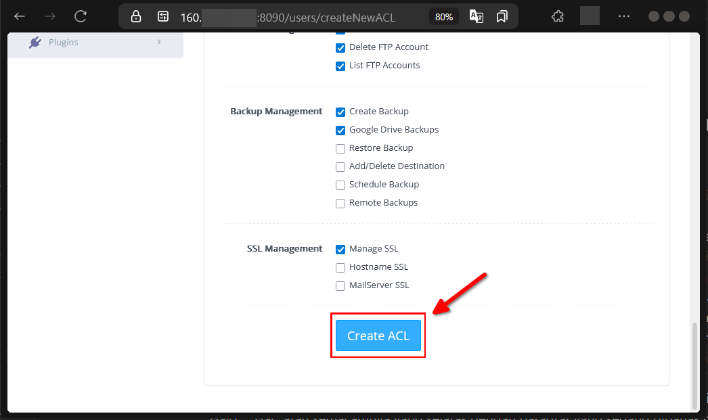
Task: Click the browser forward arrow
Action: tap(49, 17)
